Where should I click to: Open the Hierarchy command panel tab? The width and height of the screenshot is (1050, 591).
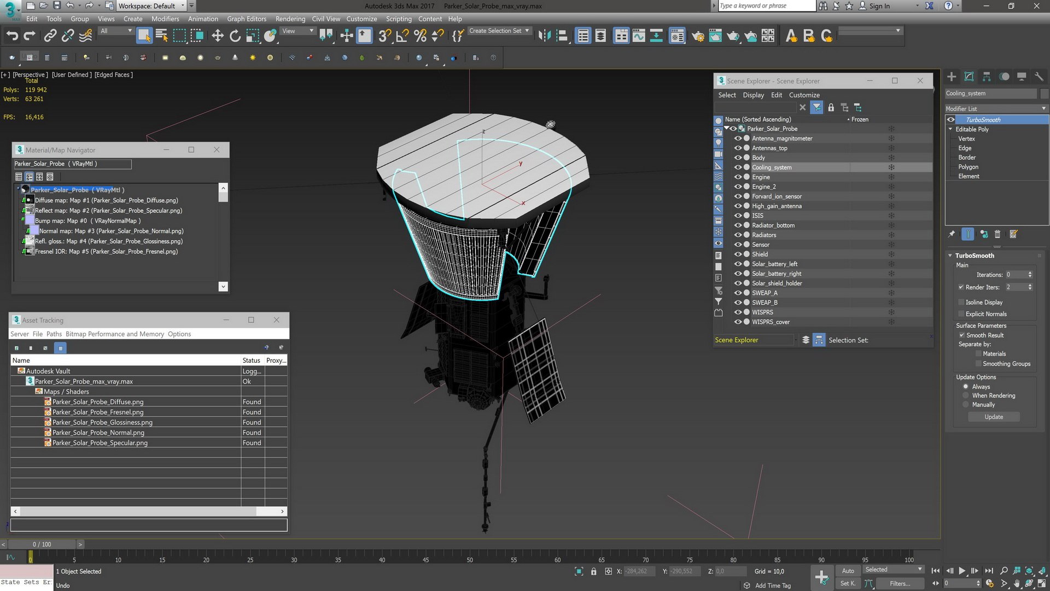(987, 77)
